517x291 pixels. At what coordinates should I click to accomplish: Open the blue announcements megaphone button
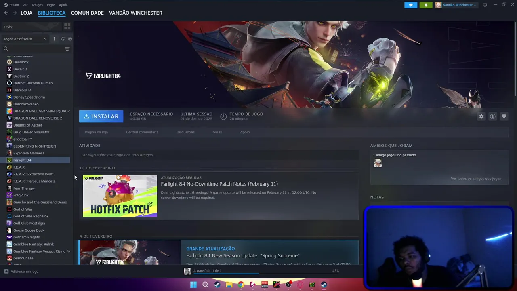[x=411, y=5]
